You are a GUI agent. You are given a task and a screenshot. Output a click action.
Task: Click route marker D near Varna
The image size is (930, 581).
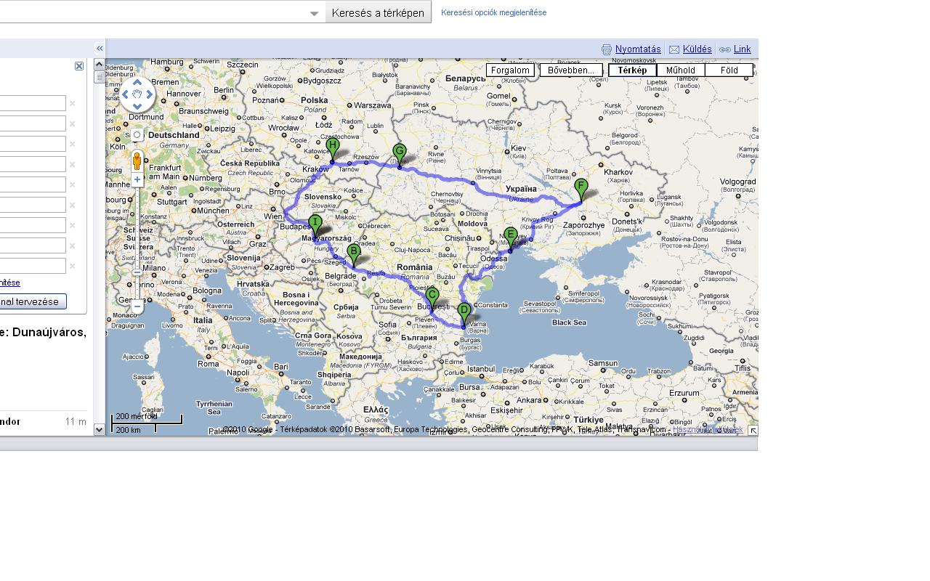click(x=464, y=314)
